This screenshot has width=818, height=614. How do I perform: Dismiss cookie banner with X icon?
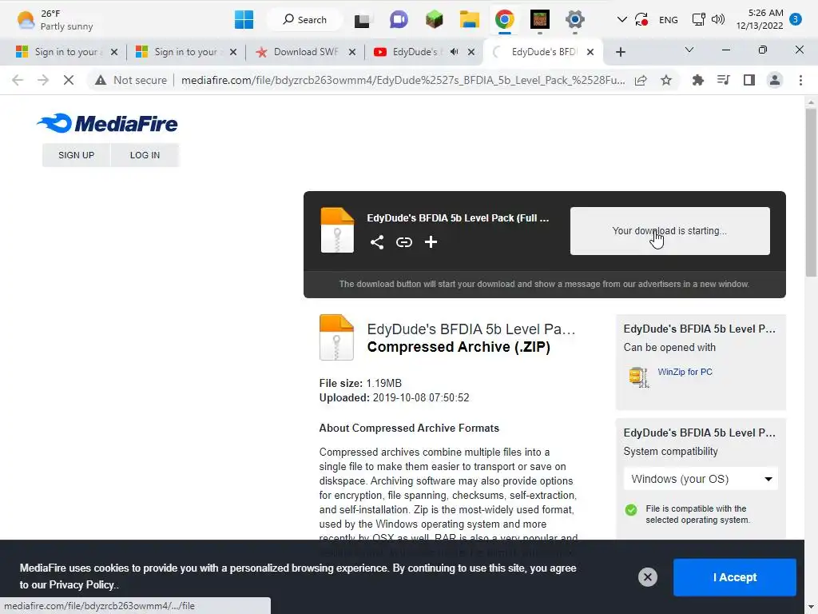click(x=647, y=577)
